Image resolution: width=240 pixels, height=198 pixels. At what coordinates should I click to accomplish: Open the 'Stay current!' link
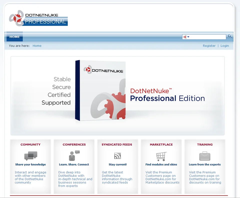(117, 164)
